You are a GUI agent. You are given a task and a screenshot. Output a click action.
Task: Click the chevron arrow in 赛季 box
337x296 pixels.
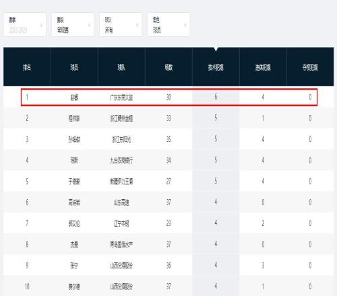(x=41, y=25)
